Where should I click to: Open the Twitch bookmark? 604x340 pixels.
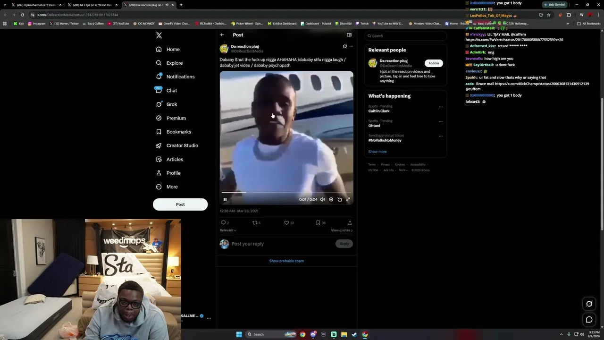[362, 24]
